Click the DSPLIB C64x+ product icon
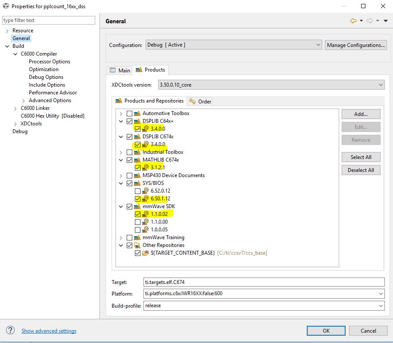The image size is (393, 343). (137, 121)
